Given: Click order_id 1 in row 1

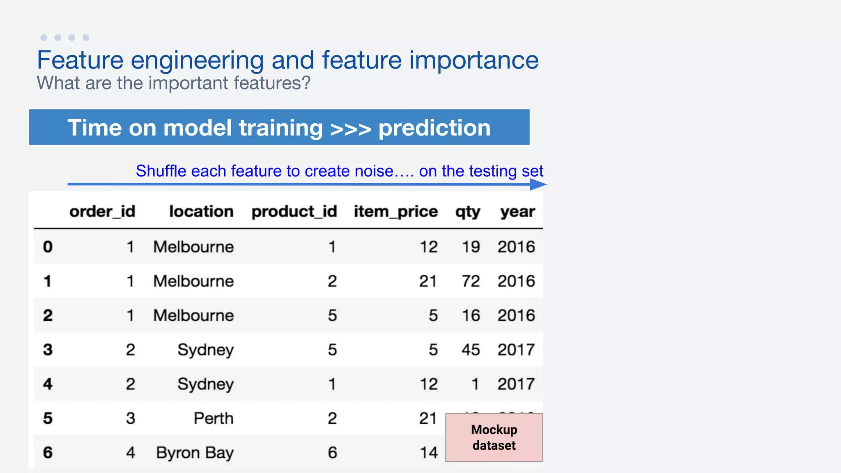Looking at the screenshot, I should pos(130,281).
